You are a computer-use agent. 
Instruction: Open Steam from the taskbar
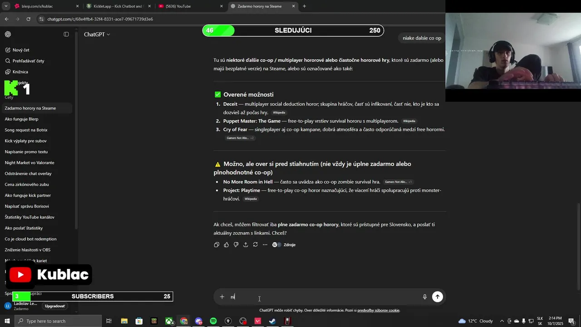point(272,321)
